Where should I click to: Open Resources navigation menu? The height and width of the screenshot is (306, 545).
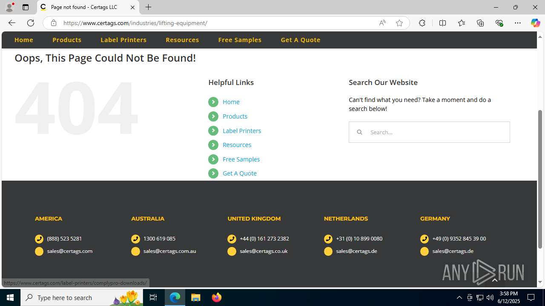coord(182,40)
